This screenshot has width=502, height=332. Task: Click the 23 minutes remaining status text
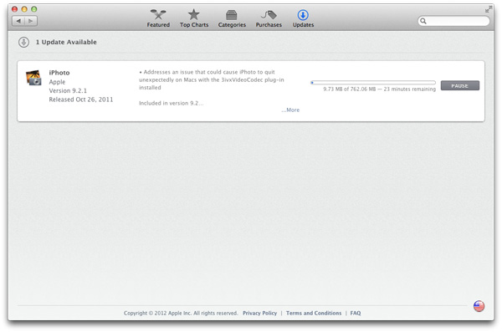coord(409,89)
